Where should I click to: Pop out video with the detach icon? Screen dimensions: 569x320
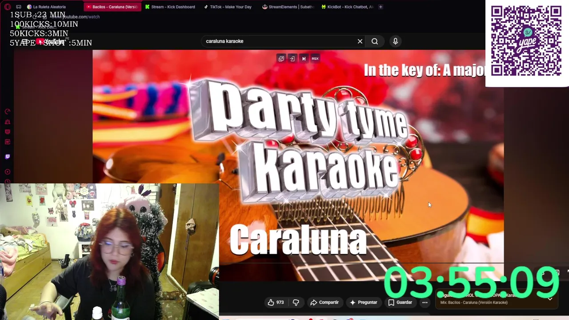[x=281, y=58]
